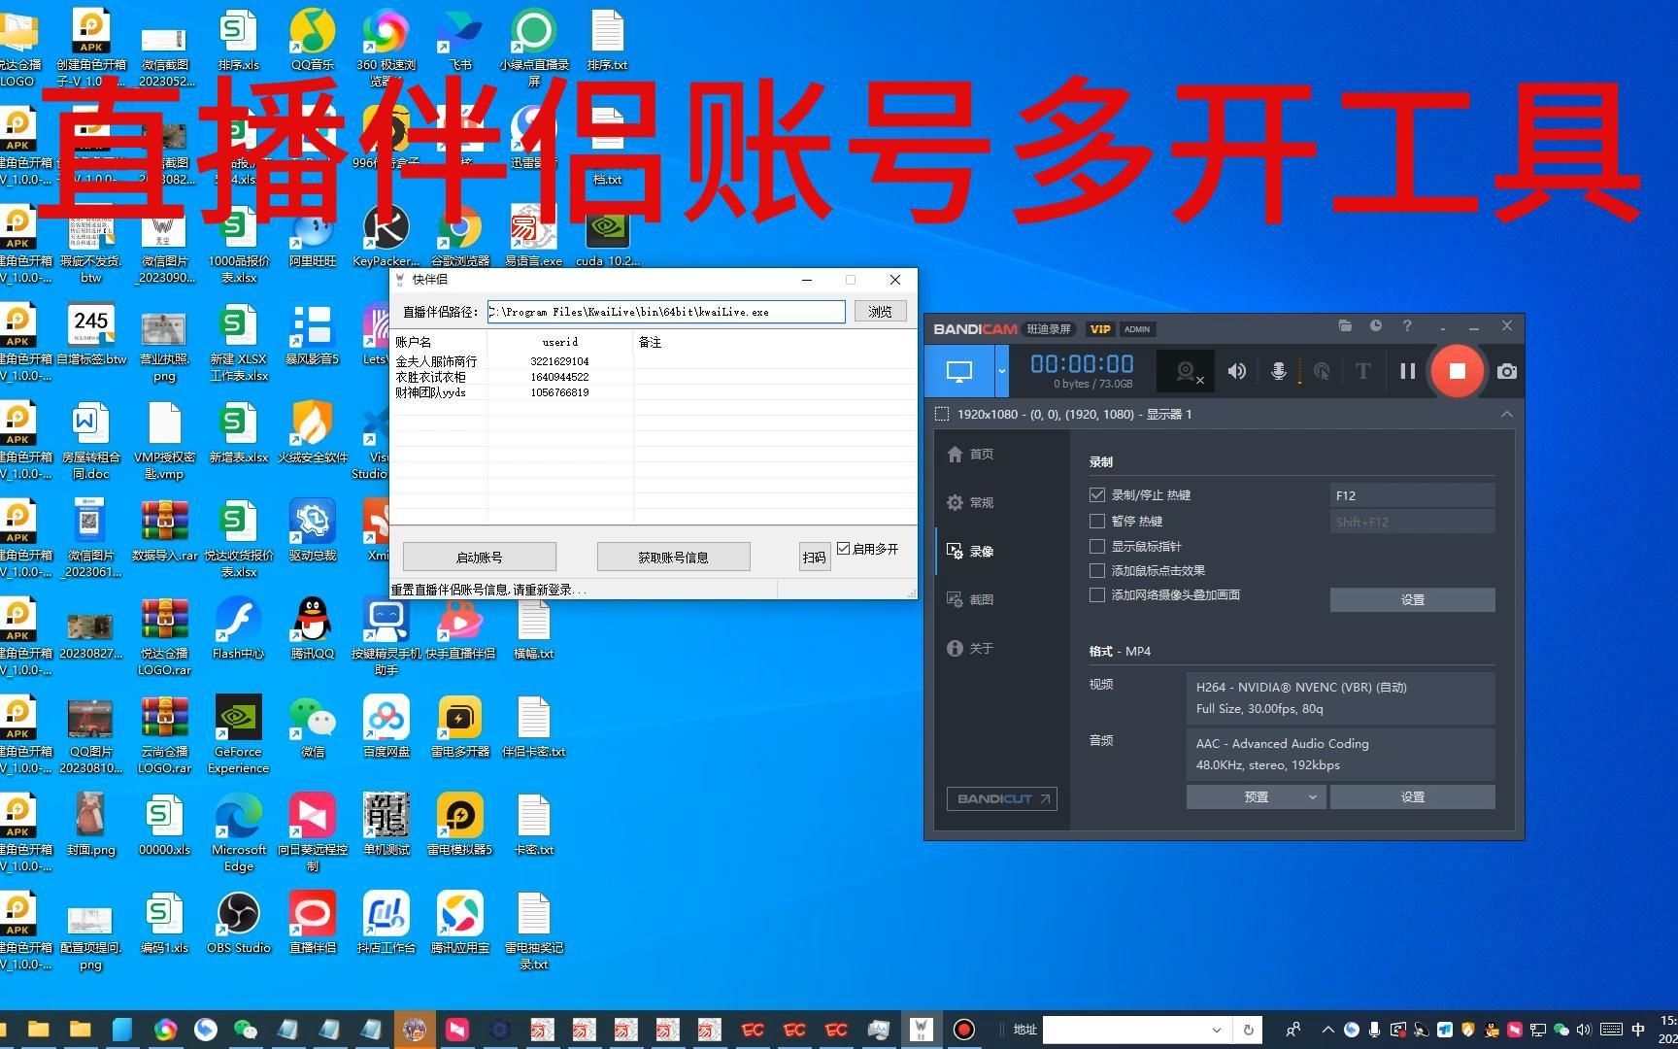Click Bandicam record icon in taskbar
This screenshot has width=1678, height=1049.
click(x=963, y=1030)
